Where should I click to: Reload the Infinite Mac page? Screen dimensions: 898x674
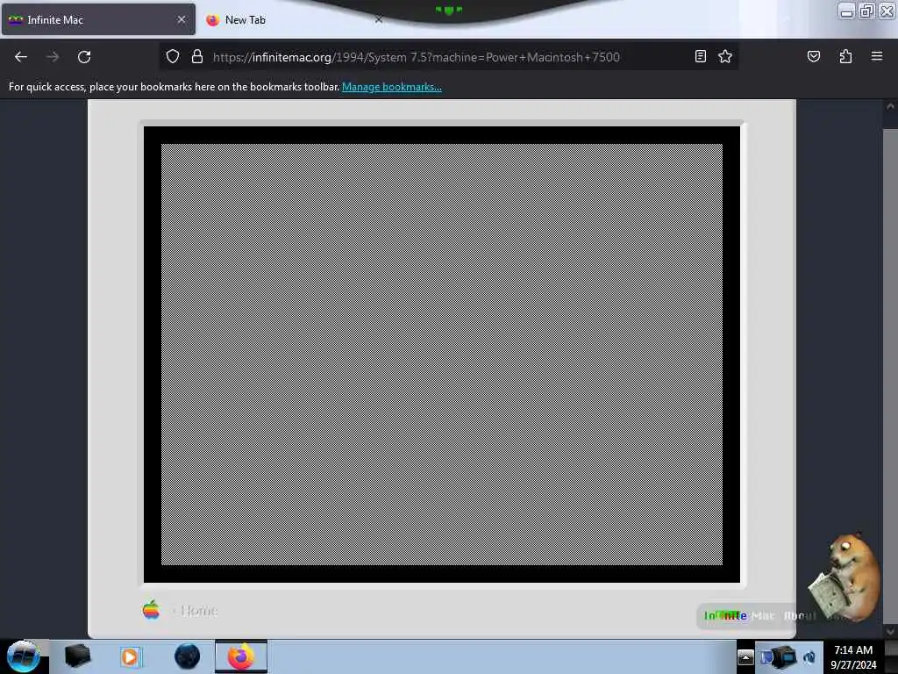click(84, 57)
